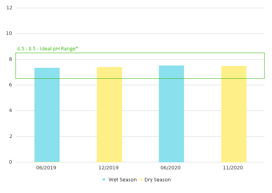Click the Dry Season legend color square
Screen dimensions: 272x193
[141, 179]
